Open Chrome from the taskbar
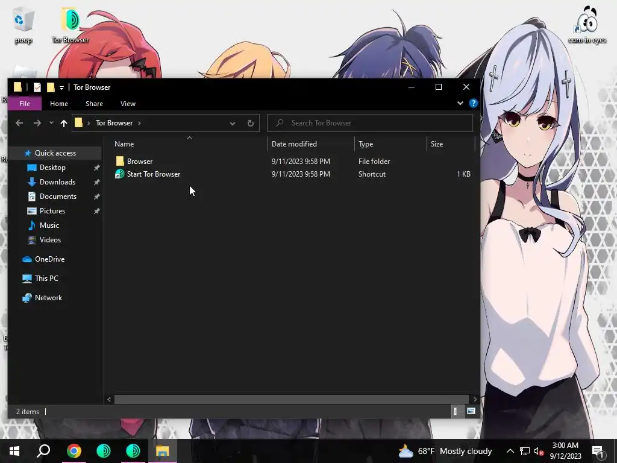The width and height of the screenshot is (617, 463). point(74,451)
